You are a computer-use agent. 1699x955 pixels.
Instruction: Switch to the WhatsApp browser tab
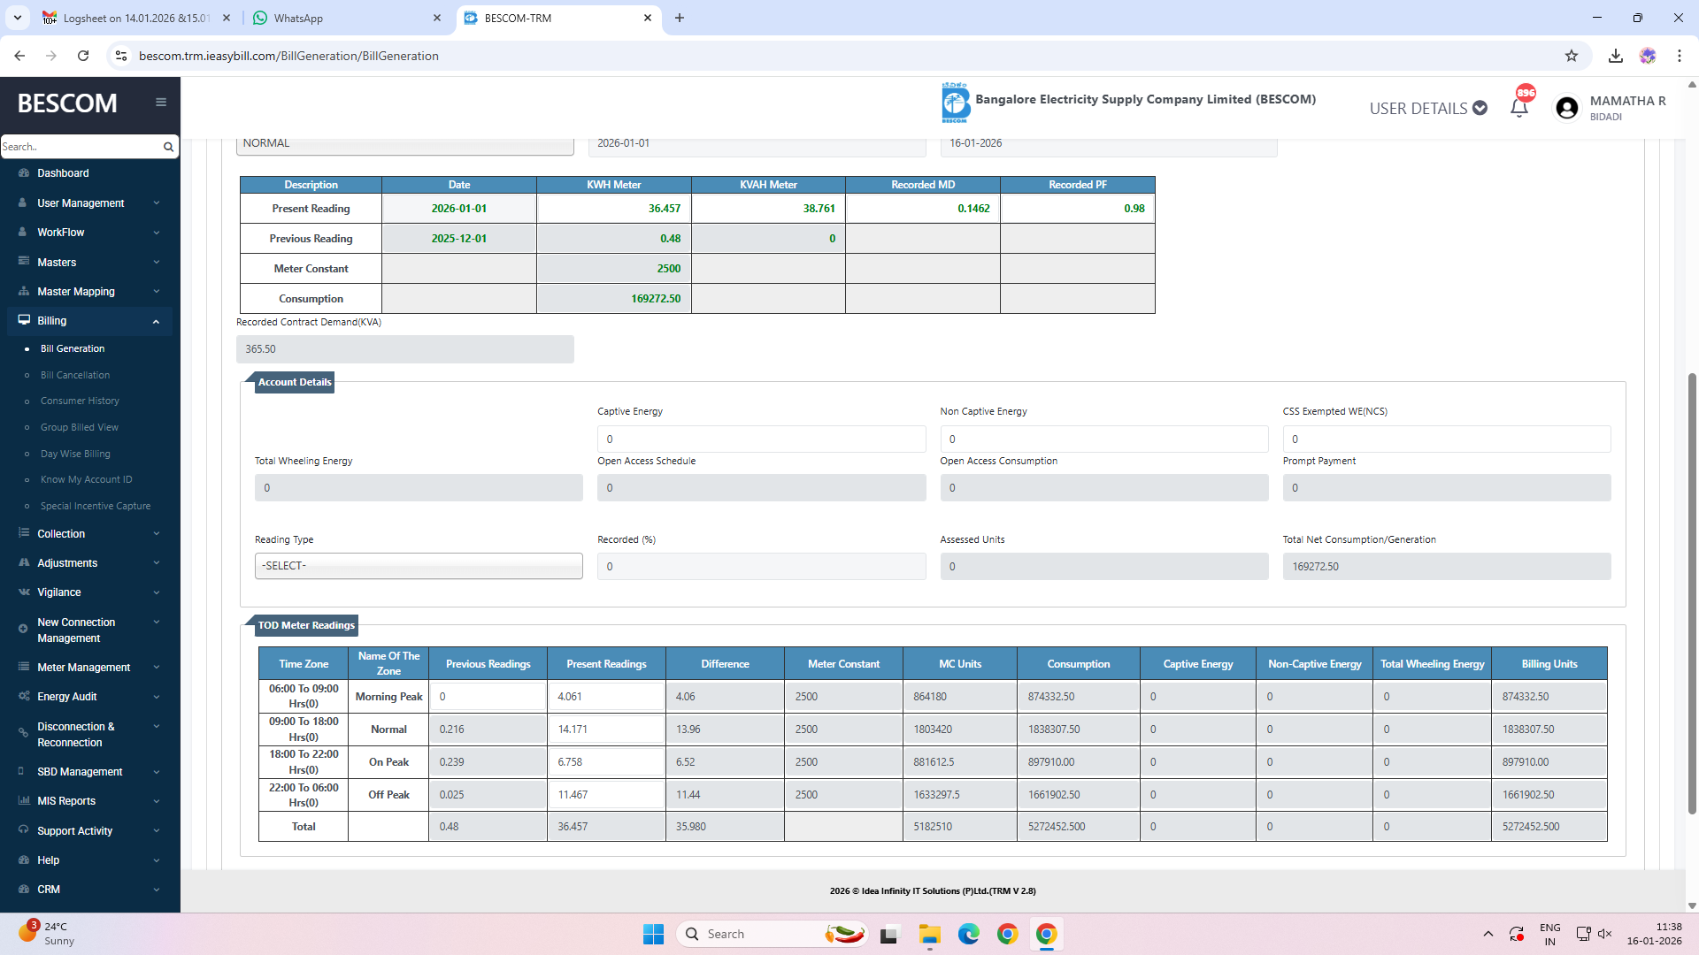pyautogui.click(x=298, y=18)
